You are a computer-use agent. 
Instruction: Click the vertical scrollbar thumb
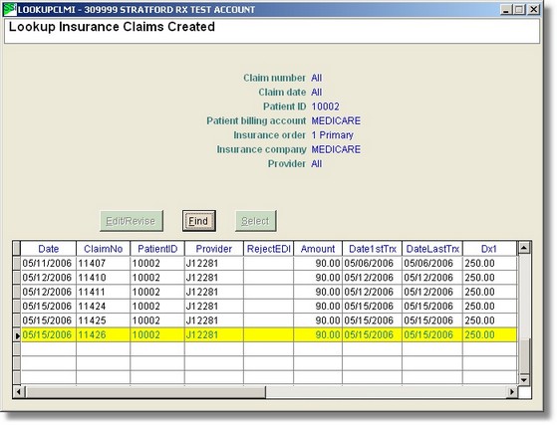tap(524, 355)
